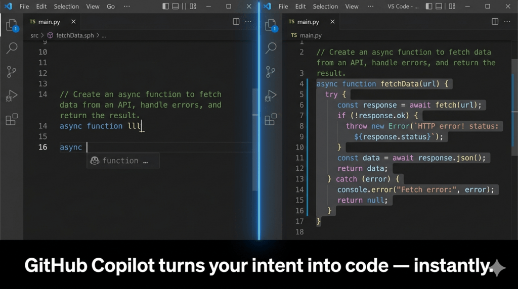Split editor in left window
Image resolution: width=518 pixels, height=289 pixels.
coord(236,22)
